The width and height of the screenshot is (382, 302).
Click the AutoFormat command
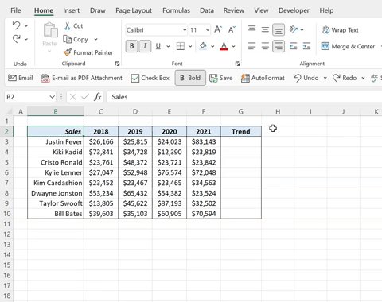coord(263,78)
